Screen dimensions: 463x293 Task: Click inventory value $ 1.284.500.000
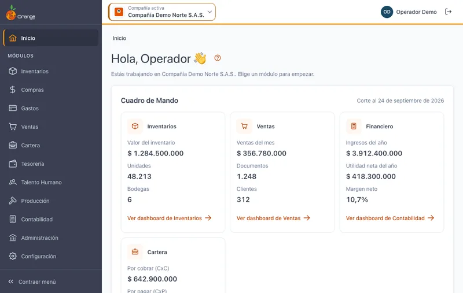pyautogui.click(x=155, y=153)
